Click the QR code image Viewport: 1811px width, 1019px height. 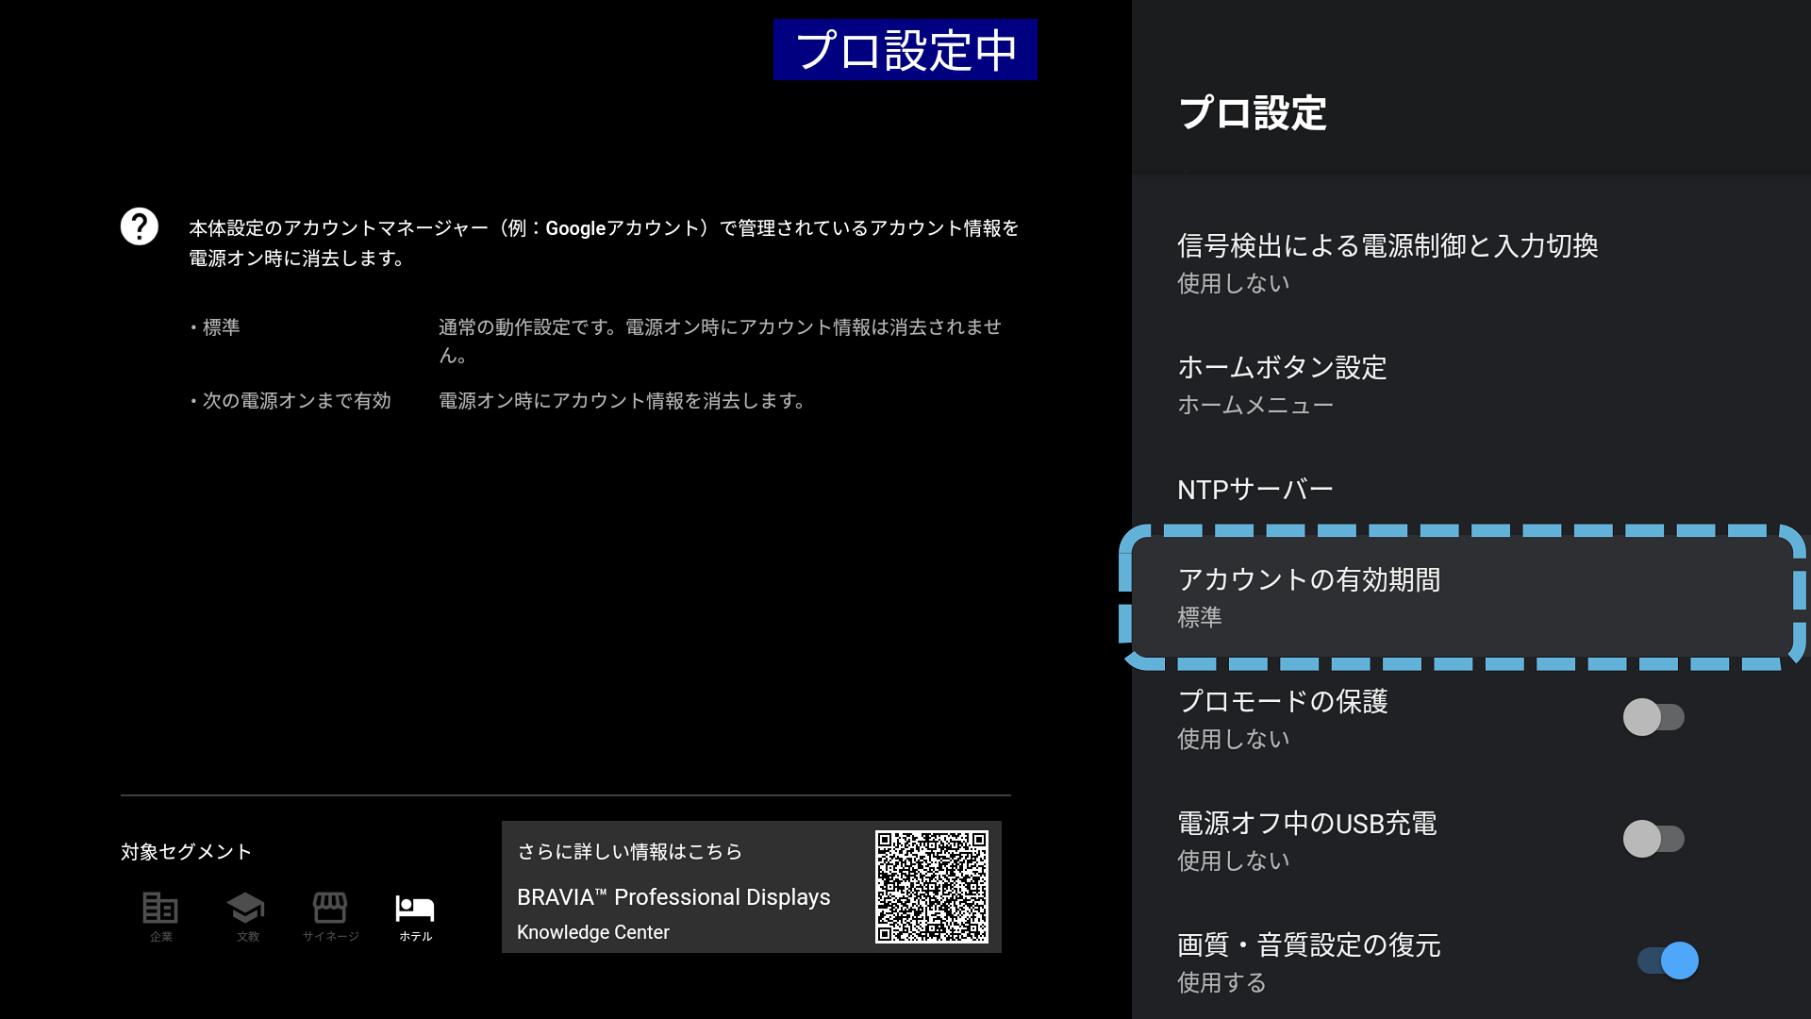(931, 887)
